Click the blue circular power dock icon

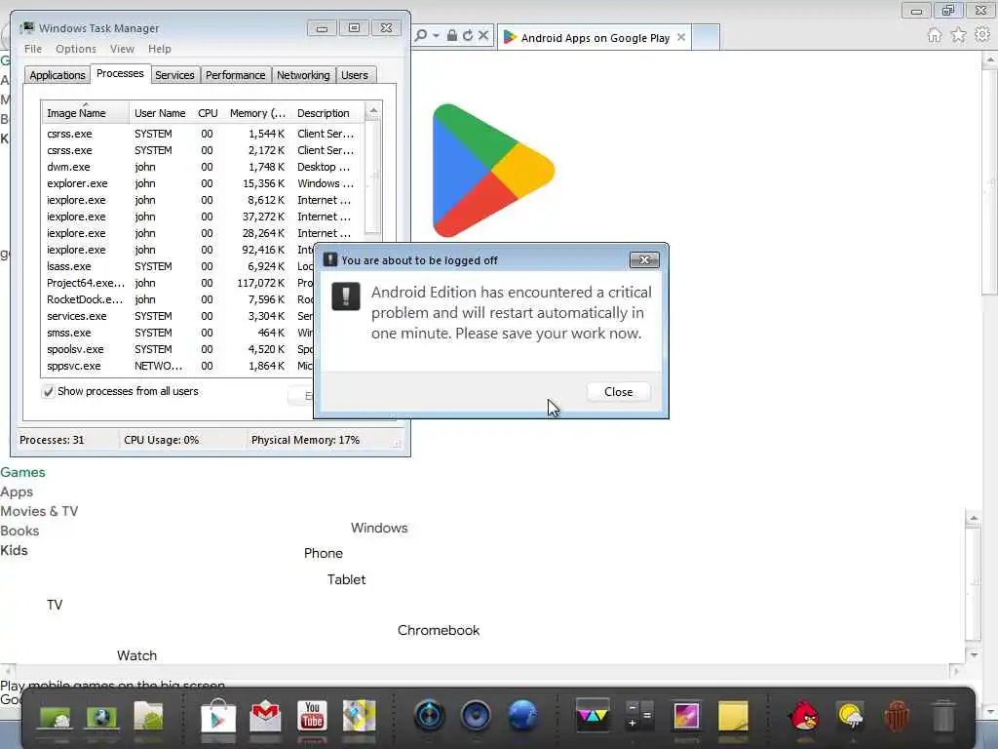(x=429, y=715)
